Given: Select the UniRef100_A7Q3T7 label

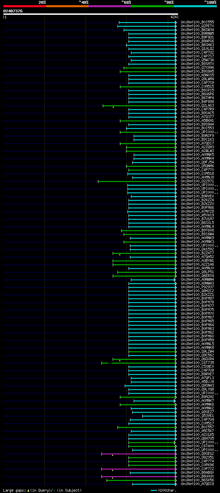Looking at the screenshot, I should [x=197, y=117].
